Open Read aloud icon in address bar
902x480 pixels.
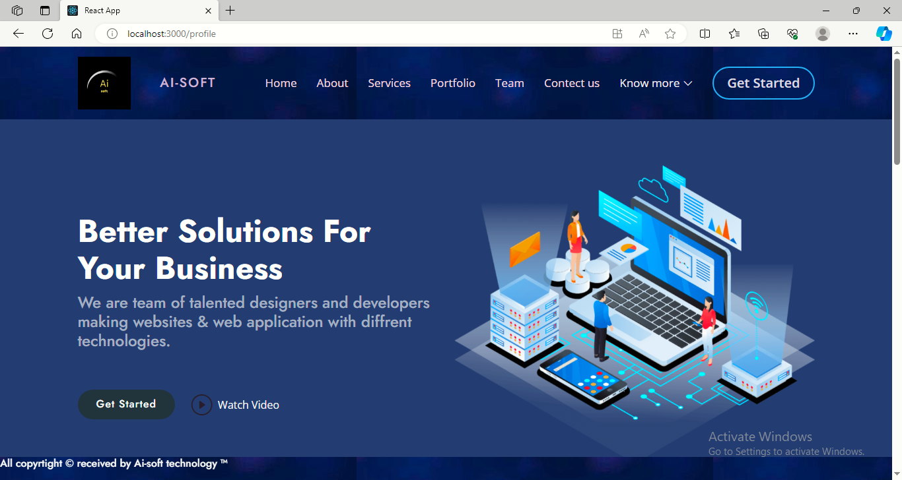[644, 34]
